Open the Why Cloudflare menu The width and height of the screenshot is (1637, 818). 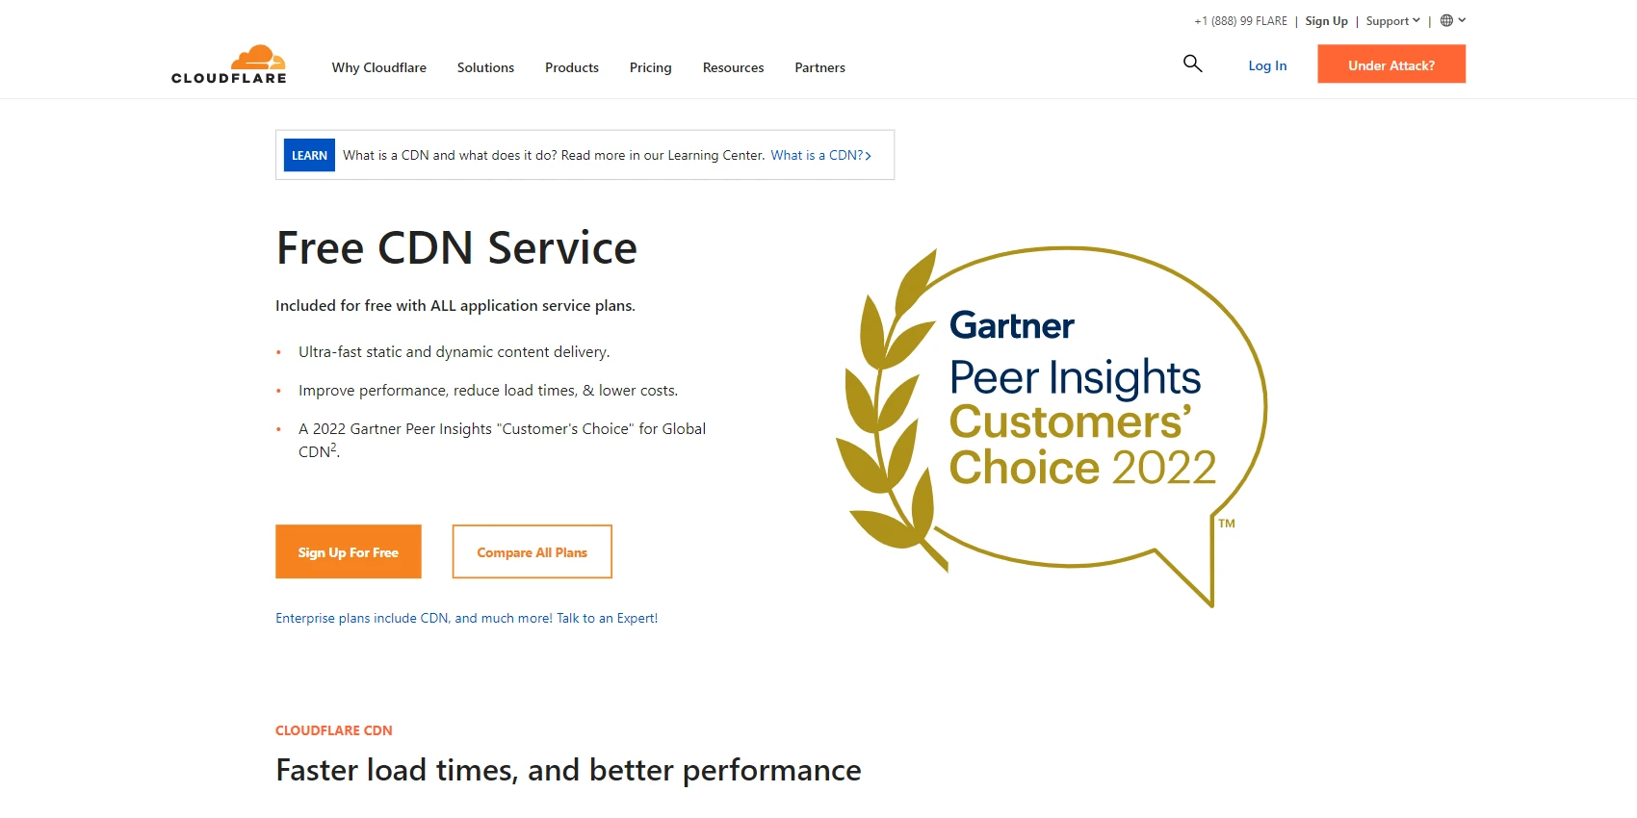coord(379,67)
